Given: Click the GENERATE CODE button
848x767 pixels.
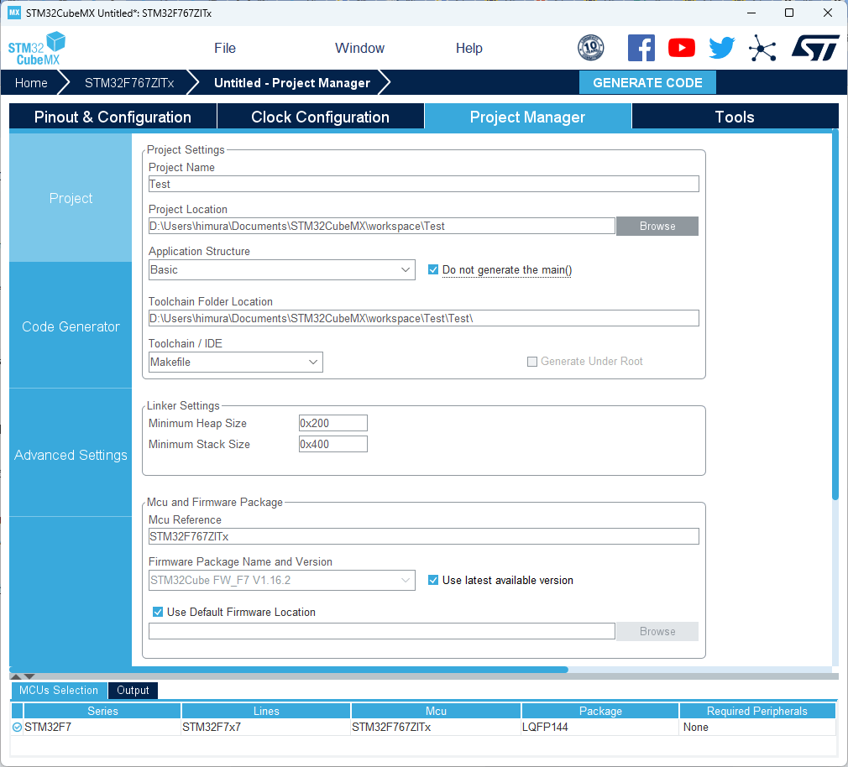Looking at the screenshot, I should click(x=647, y=83).
